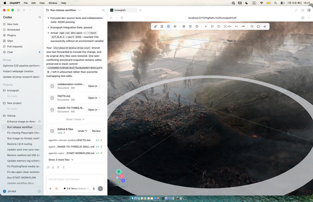Viewport: 313px width, 202px height.
Task: Open a new preview tab with the plus
Action: [140, 10]
